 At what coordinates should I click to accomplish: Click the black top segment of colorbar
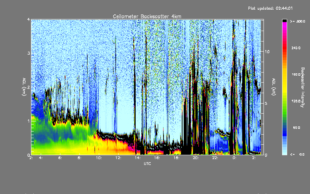point(284,21)
